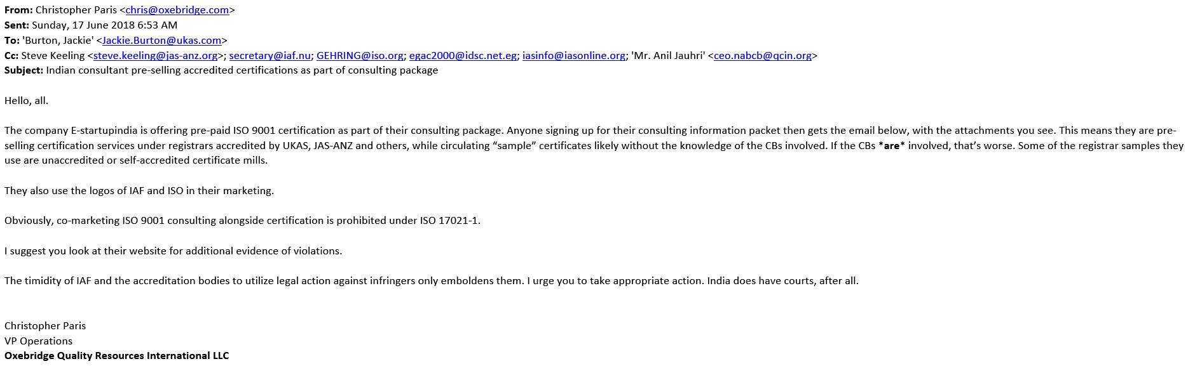Click the ISO 17021-1 prohibition sentence
Image resolution: width=1195 pixels, height=366 pixels.
[242, 221]
